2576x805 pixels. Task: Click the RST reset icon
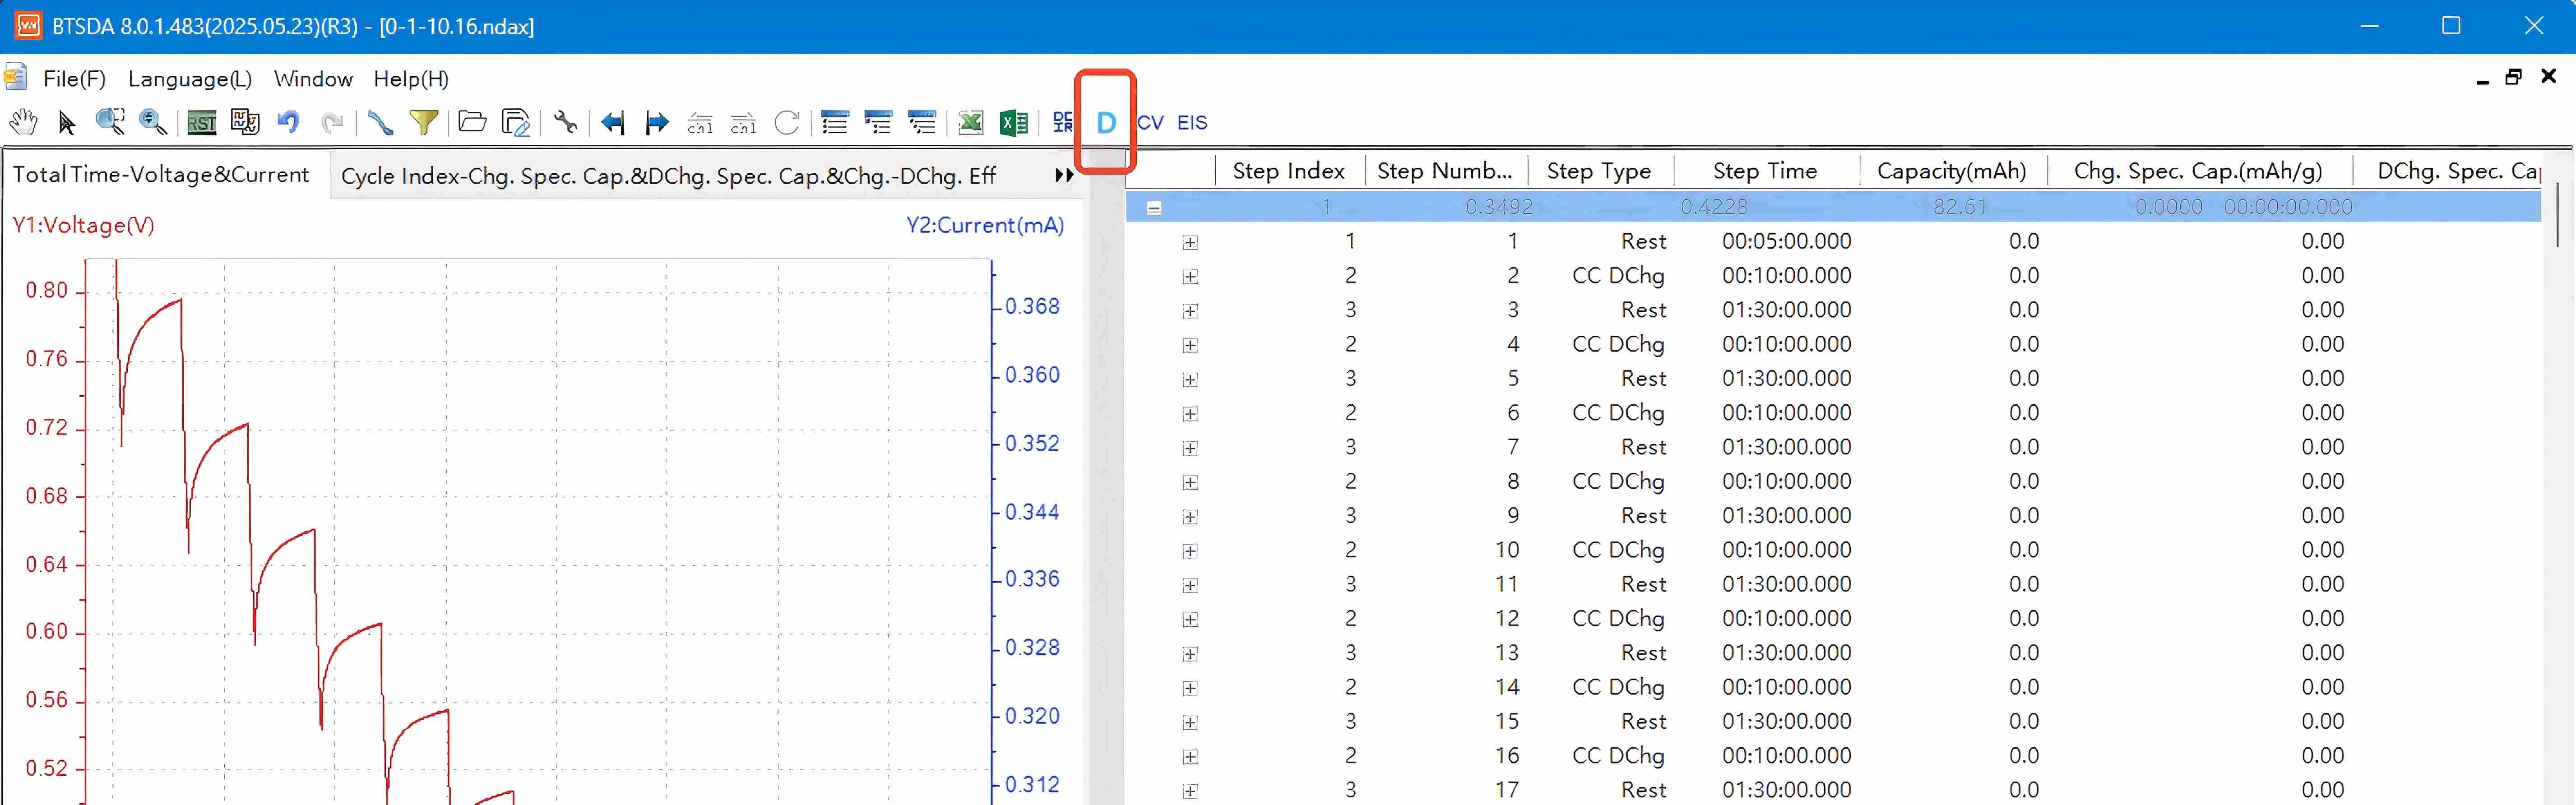coord(202,123)
